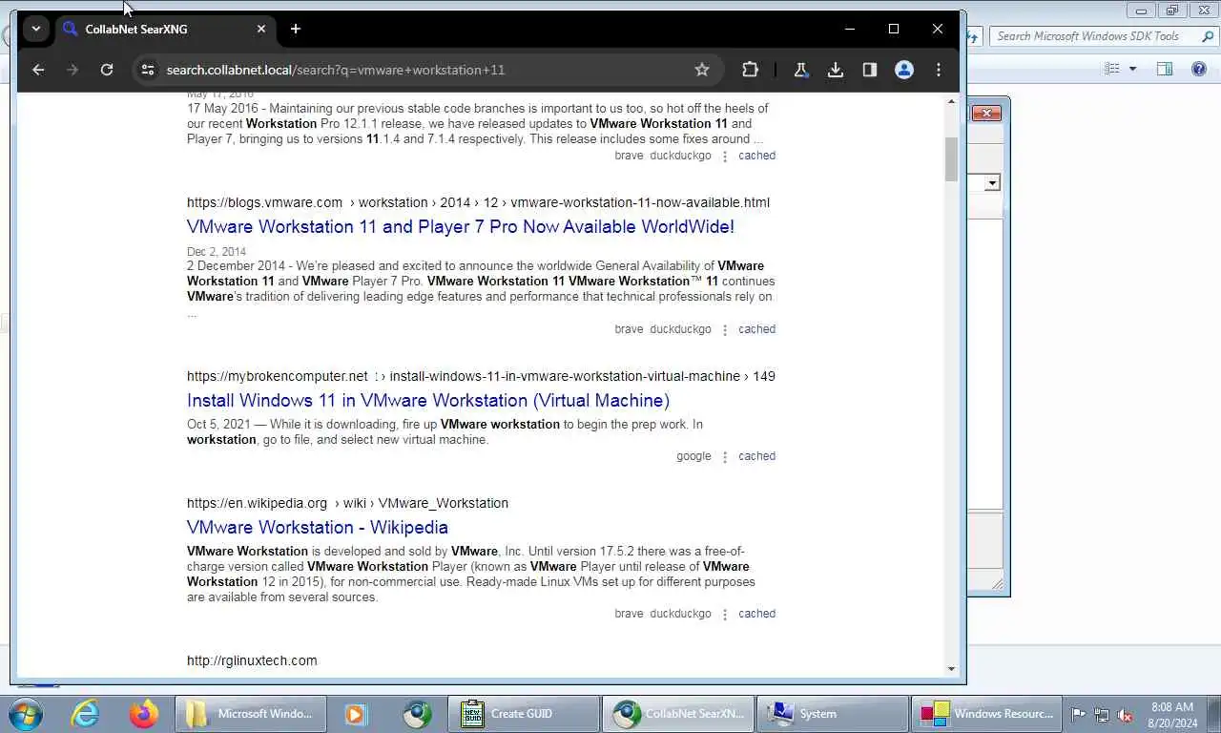Select the CollabNet SearXNG browser tab

coord(162,29)
